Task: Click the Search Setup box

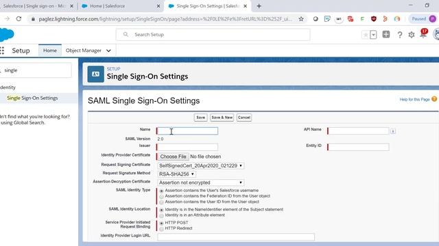Action: click(x=213, y=35)
